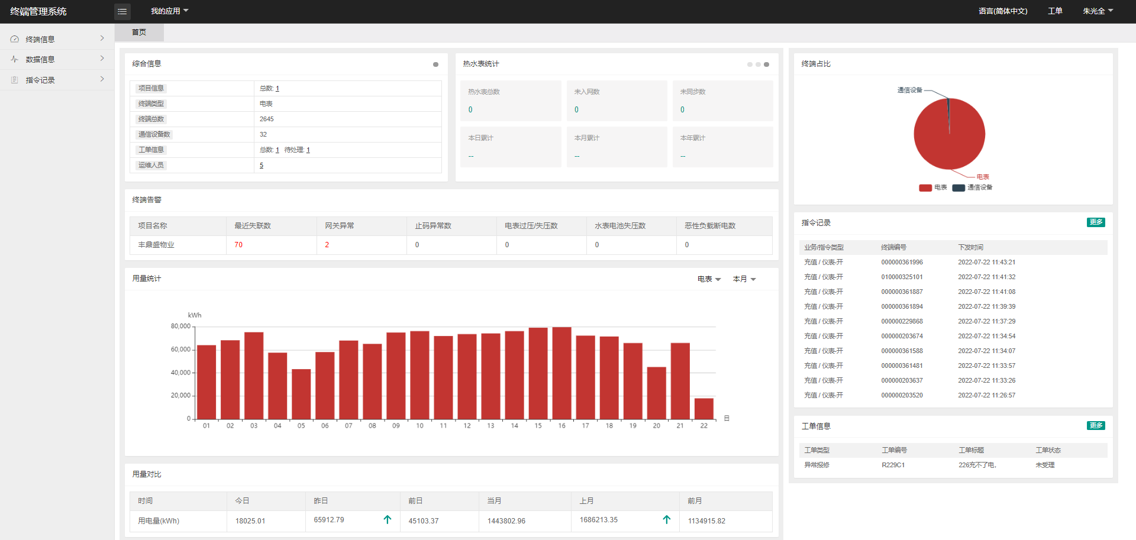
Task: Open the 电表 dropdown in 用量统计
Action: tap(709, 279)
